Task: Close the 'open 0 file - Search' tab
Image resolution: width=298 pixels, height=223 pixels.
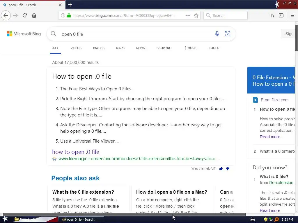Action: tap(60, 5)
